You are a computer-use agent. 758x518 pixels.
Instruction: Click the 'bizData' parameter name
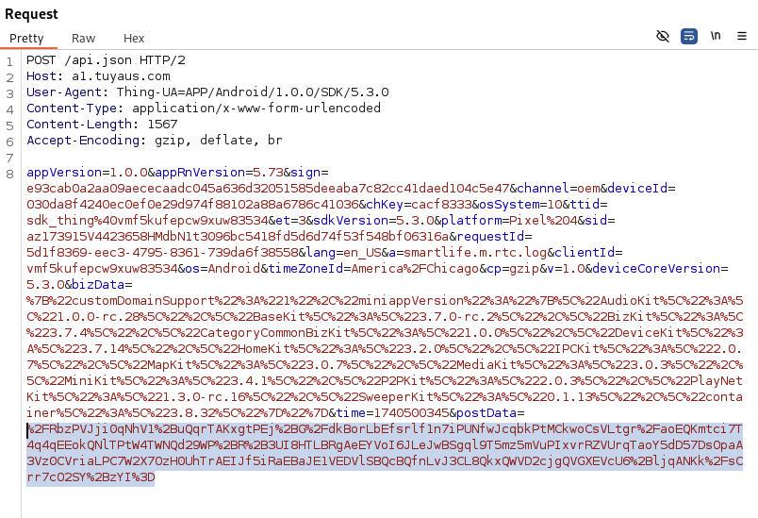coord(98,284)
